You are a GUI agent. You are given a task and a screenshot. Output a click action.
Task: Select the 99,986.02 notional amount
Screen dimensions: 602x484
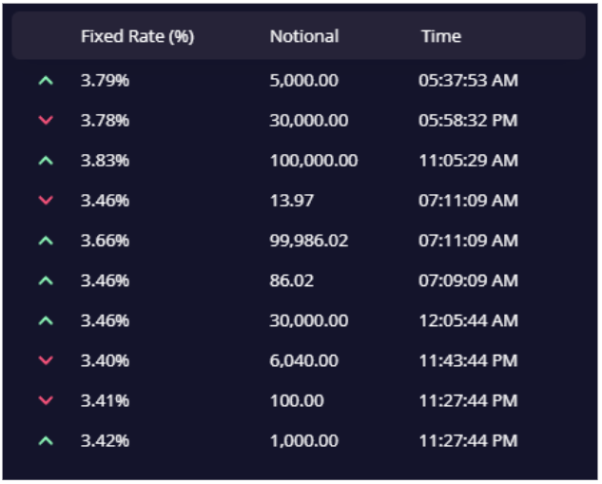pyautogui.click(x=309, y=241)
